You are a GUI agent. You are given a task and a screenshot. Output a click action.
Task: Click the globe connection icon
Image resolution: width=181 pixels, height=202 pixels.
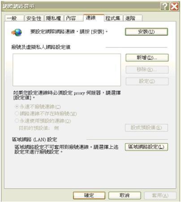tap(17, 32)
